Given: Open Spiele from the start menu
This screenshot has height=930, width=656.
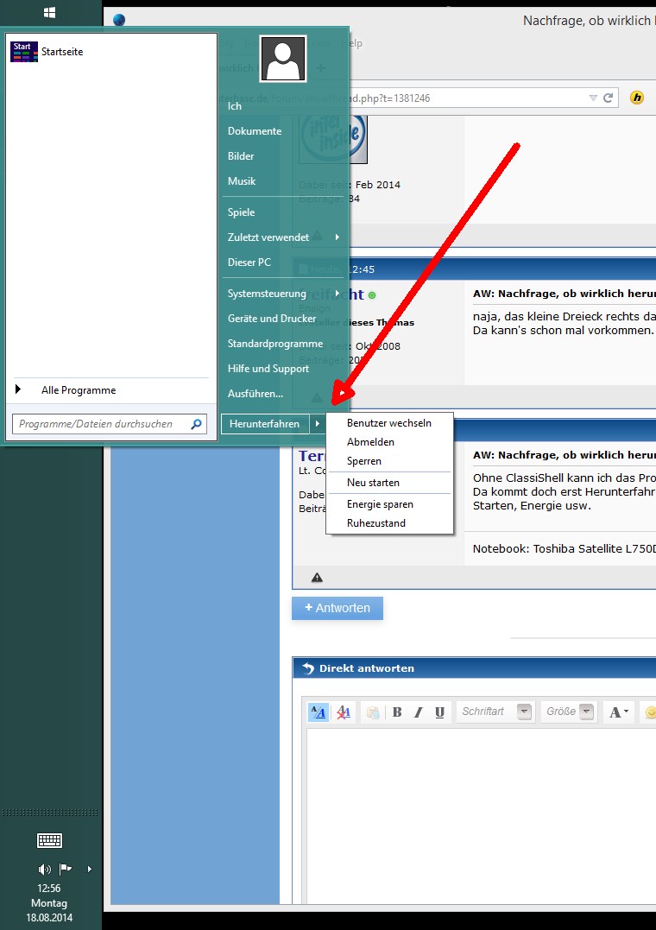Looking at the screenshot, I should pyautogui.click(x=241, y=212).
